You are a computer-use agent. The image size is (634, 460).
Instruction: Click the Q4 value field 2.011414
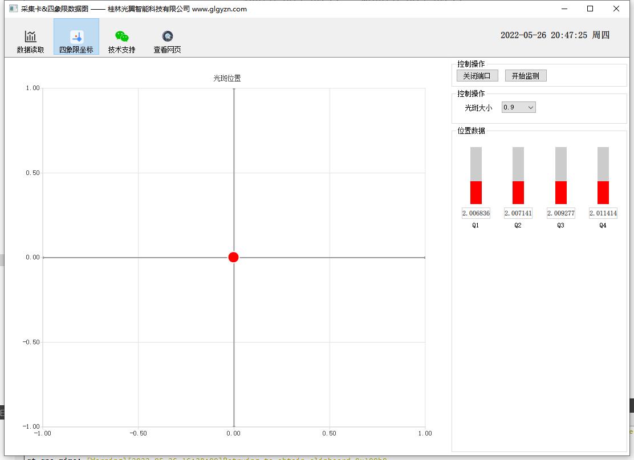[x=603, y=213]
